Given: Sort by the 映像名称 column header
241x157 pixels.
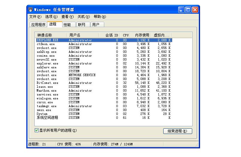Looking at the screenshot, I should (x=51, y=35).
